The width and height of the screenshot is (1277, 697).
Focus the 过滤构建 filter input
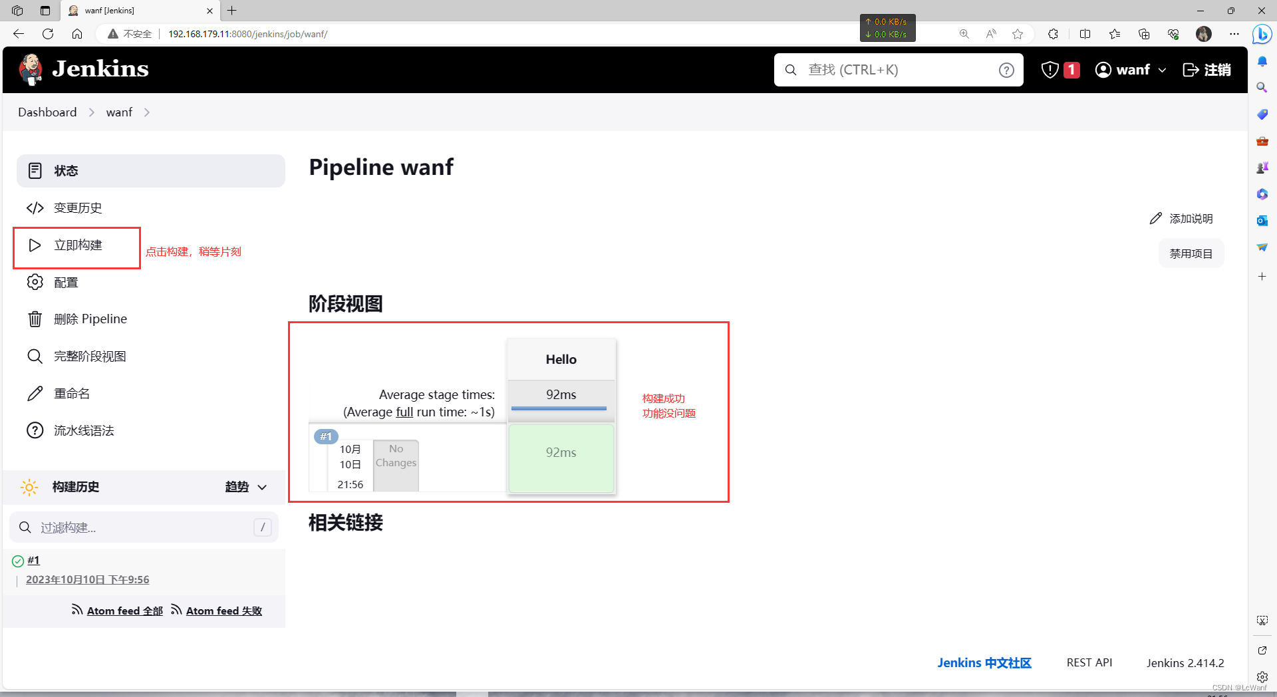pos(144,527)
